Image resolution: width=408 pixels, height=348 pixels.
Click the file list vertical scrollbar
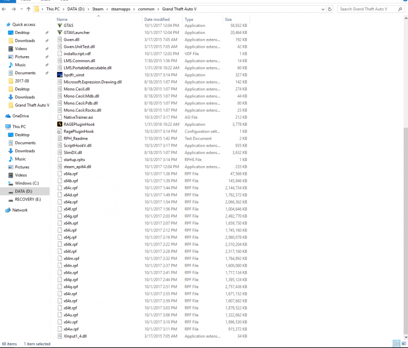click(406, 231)
